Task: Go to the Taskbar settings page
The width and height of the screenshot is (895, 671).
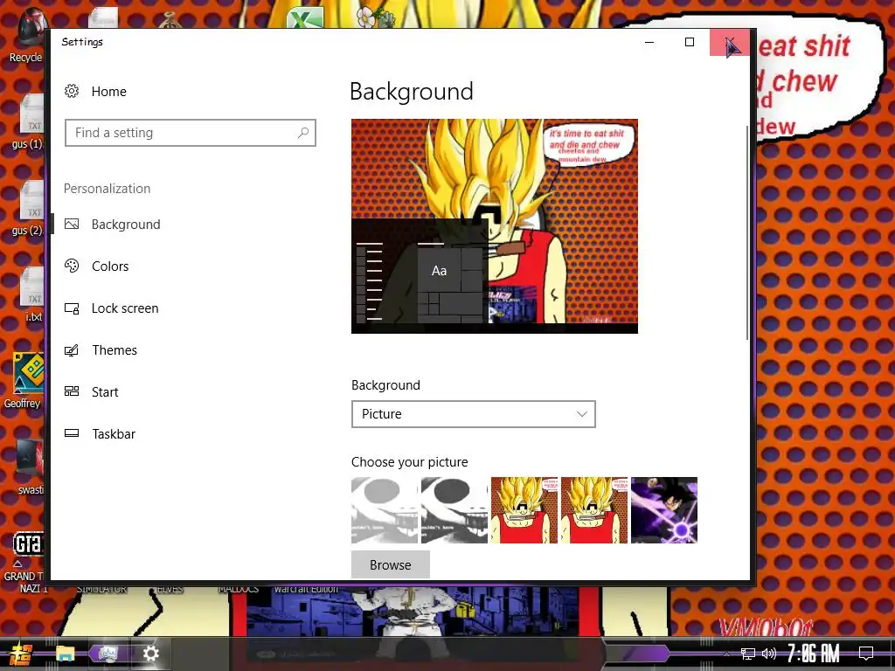Action: coord(114,433)
